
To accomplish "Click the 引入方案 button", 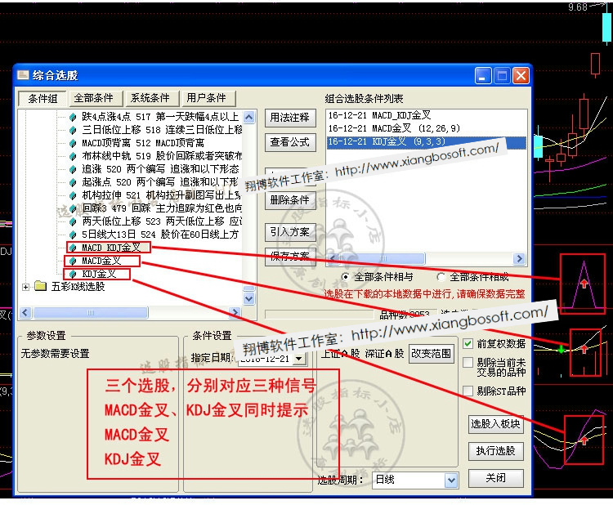I will (290, 232).
